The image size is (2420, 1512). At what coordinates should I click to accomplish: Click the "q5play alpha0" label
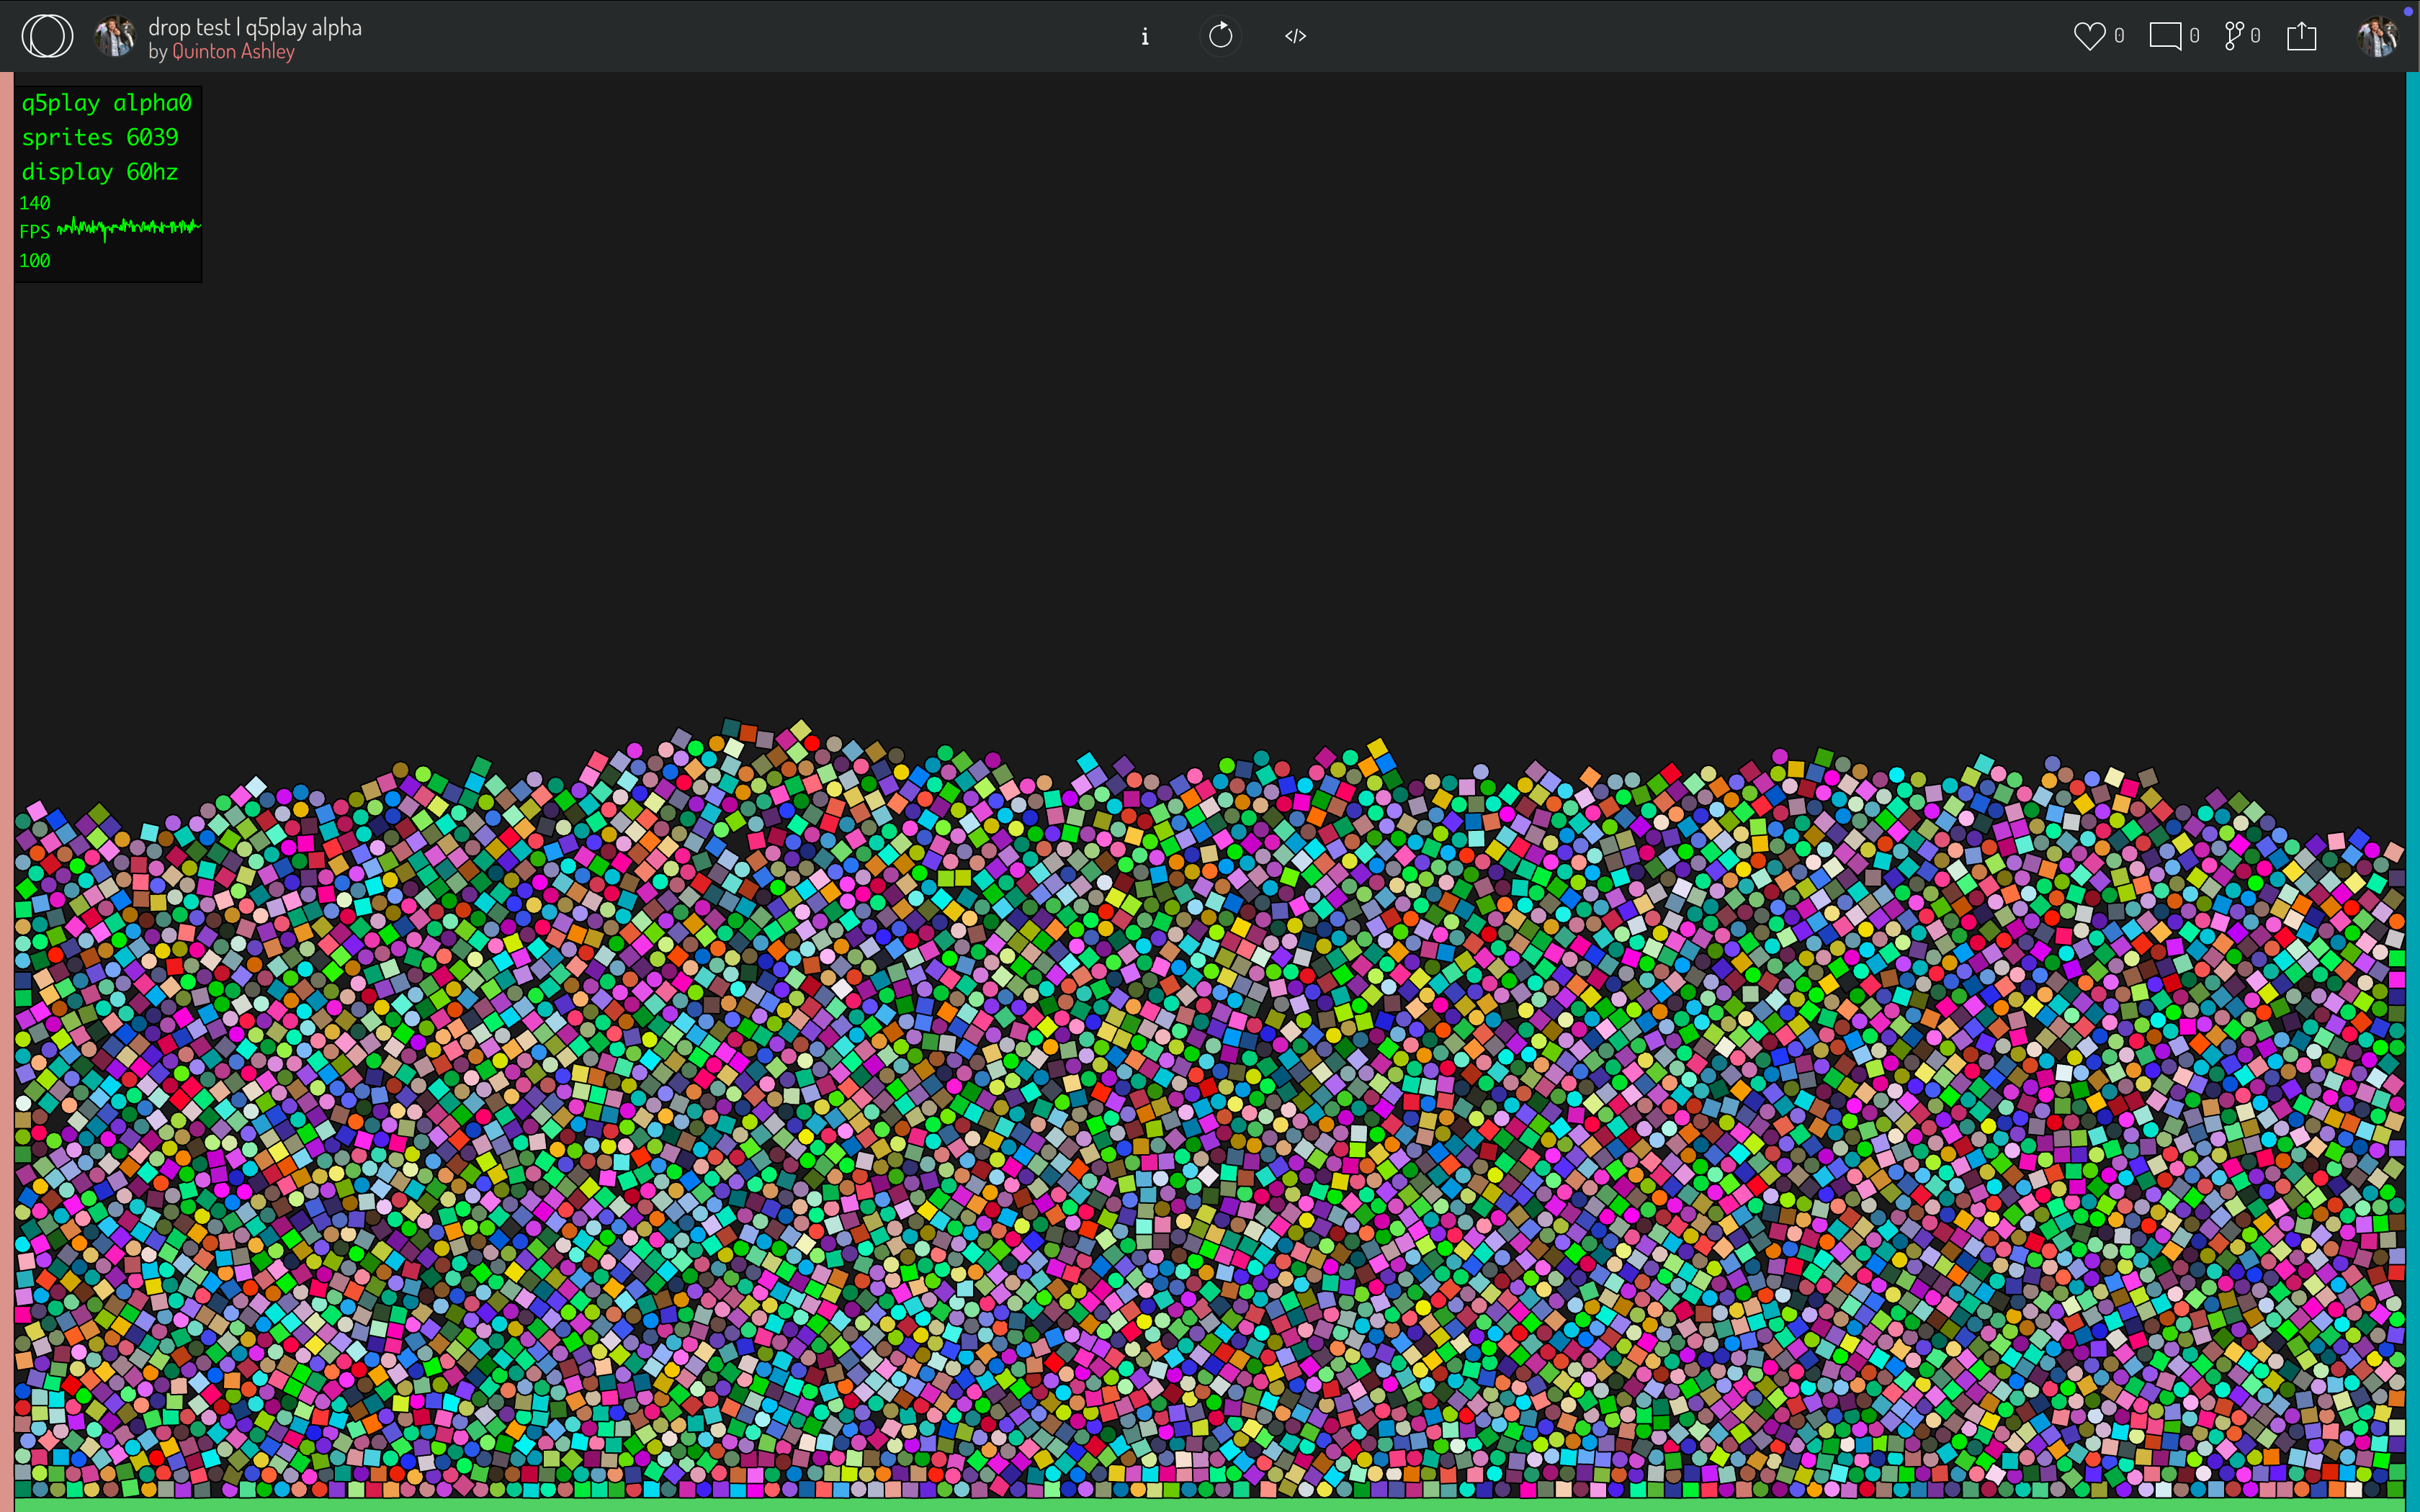(x=106, y=103)
